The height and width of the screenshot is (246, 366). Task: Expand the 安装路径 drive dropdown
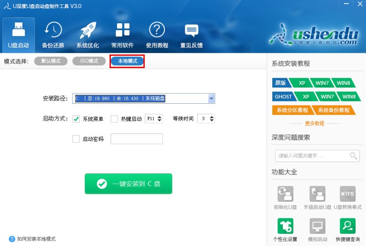211,98
